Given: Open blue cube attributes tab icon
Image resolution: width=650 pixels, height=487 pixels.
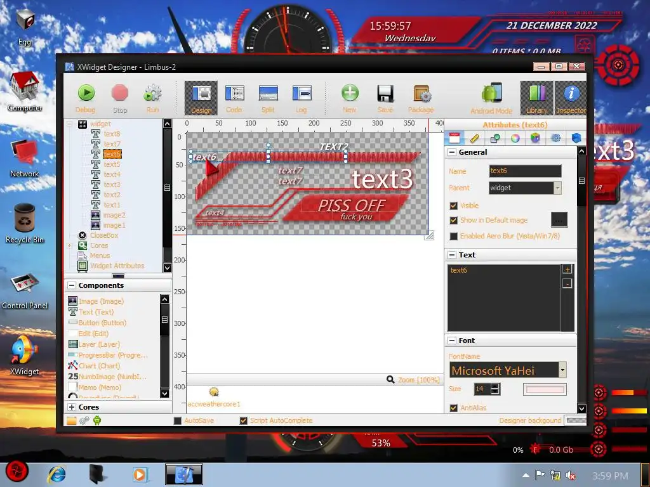Looking at the screenshot, I should pos(576,138).
